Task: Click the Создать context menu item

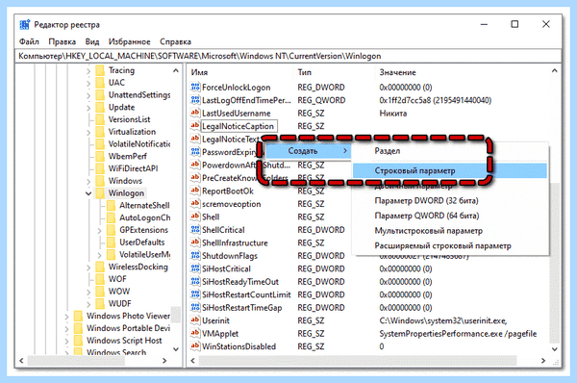Action: coord(308,151)
